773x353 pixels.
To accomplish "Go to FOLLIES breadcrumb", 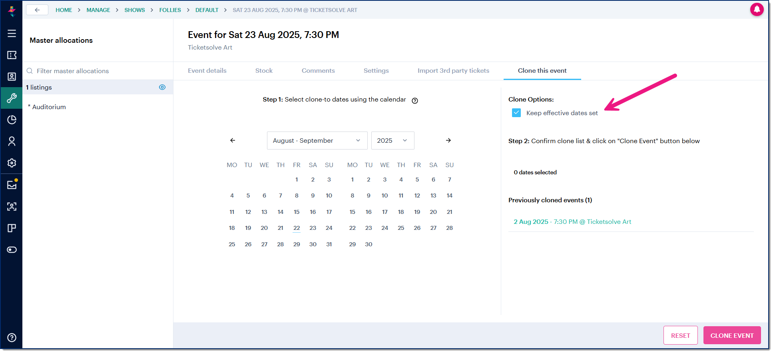I will 170,10.
